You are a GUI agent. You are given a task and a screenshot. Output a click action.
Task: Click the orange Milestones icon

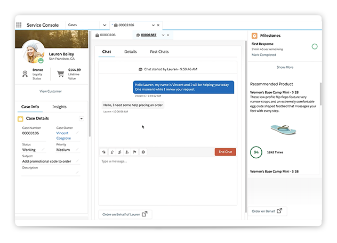tap(254, 35)
